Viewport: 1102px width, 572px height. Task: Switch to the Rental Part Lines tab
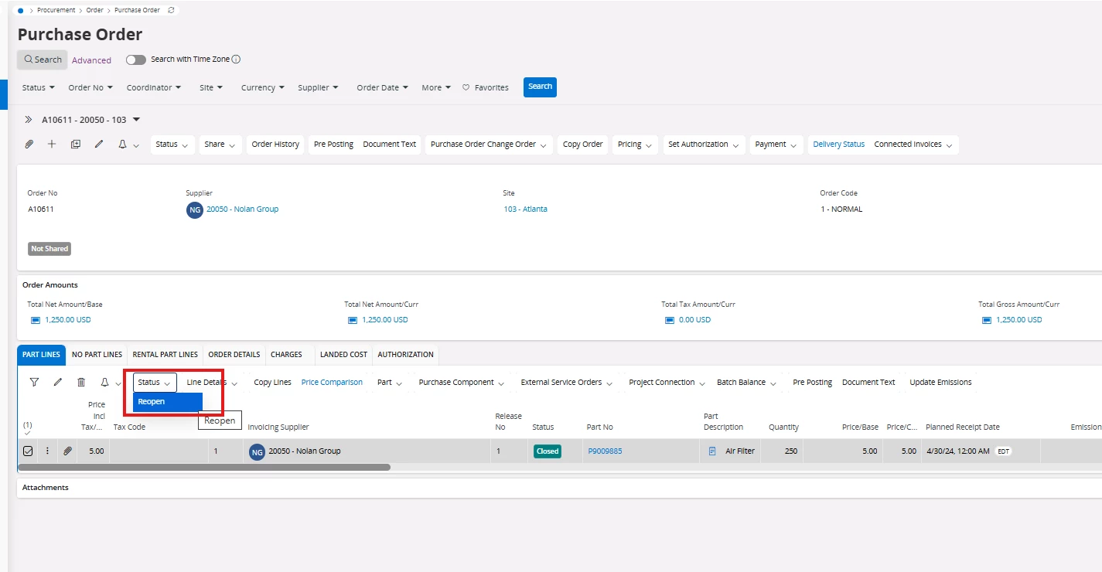(165, 355)
